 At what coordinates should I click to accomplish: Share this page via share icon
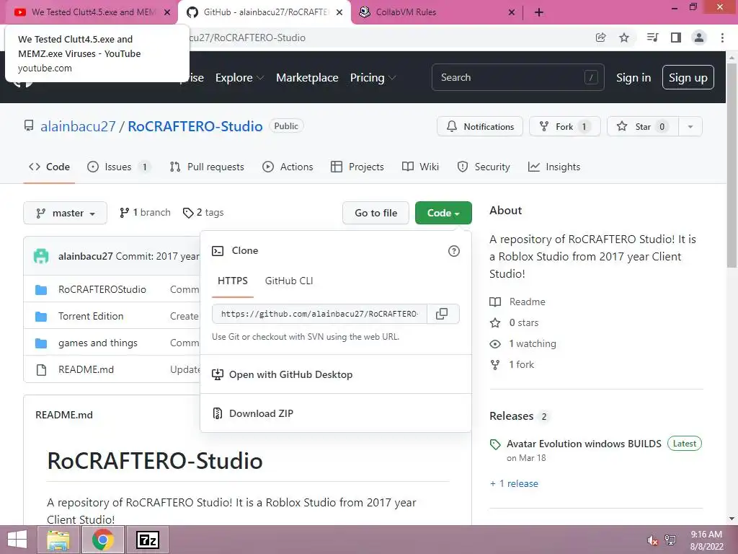pos(600,38)
